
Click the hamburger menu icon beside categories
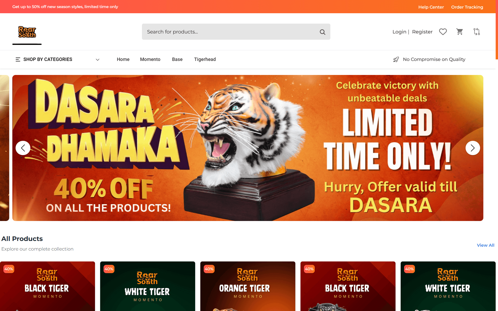pos(18,59)
